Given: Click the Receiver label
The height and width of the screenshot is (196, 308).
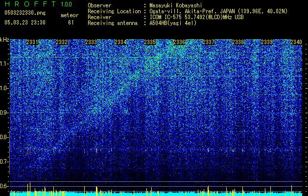Looking at the screenshot, I should pos(99,17).
